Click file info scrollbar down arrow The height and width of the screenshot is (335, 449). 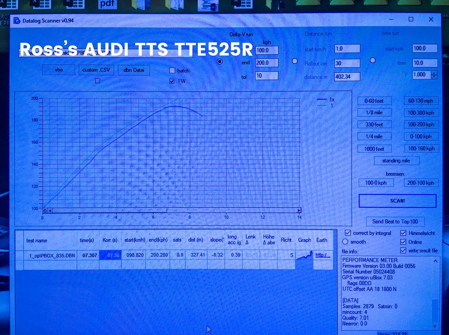(435, 326)
